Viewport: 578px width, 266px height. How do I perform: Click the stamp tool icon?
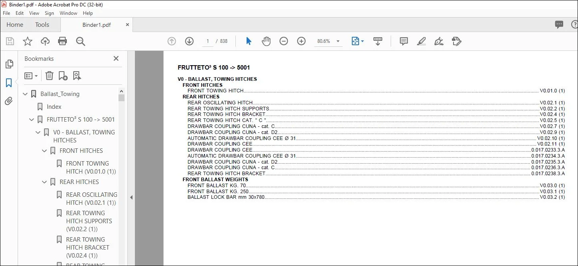tap(456, 41)
